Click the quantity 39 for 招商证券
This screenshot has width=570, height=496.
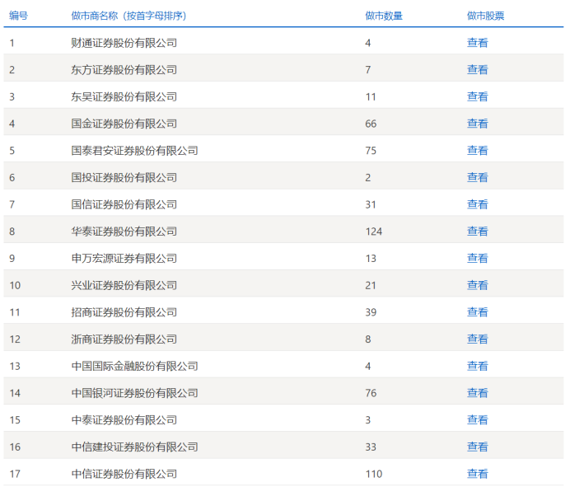point(371,312)
